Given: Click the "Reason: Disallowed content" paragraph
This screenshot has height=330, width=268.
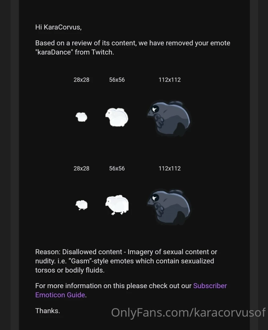Looking at the screenshot, I should tap(126, 261).
